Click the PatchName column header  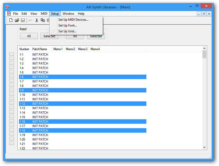(x=41, y=49)
